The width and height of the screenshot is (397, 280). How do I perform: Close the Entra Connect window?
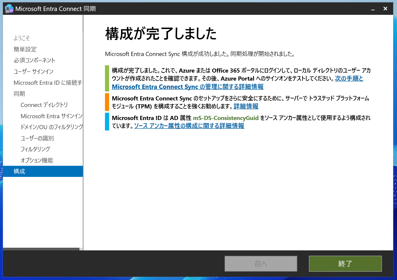[385, 9]
